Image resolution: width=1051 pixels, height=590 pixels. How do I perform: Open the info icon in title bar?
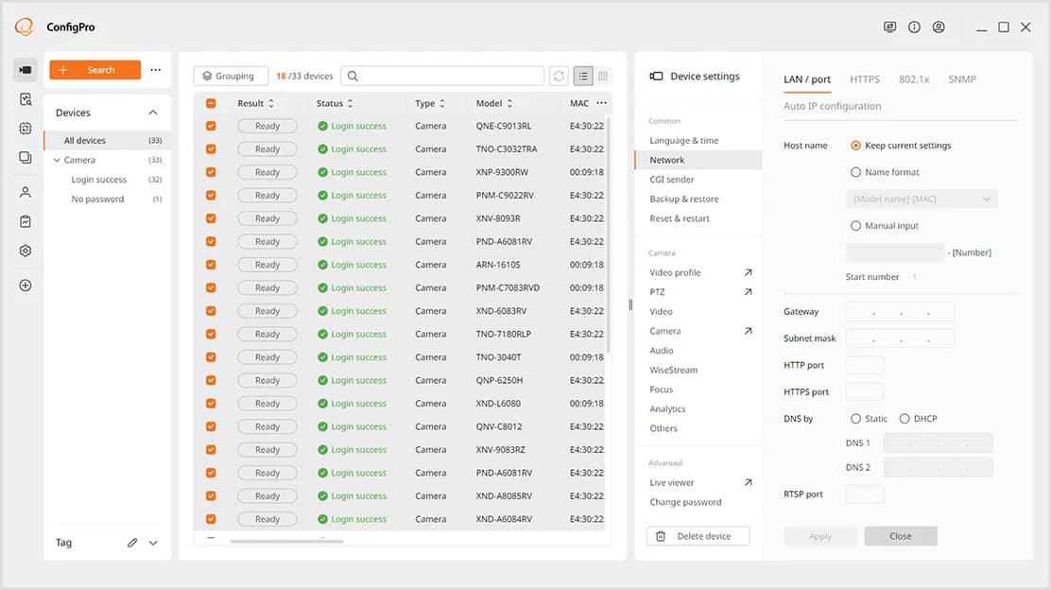click(x=914, y=26)
